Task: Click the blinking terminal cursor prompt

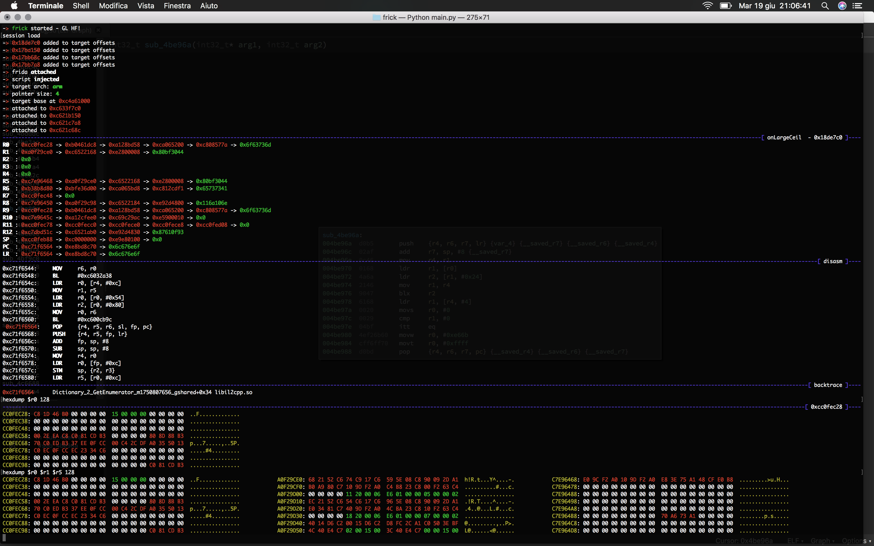Action: pos(4,538)
